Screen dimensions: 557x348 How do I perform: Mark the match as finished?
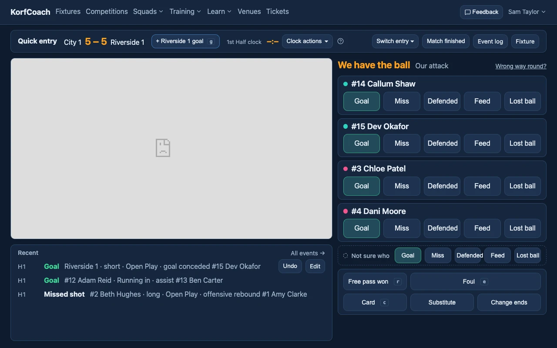(446, 41)
